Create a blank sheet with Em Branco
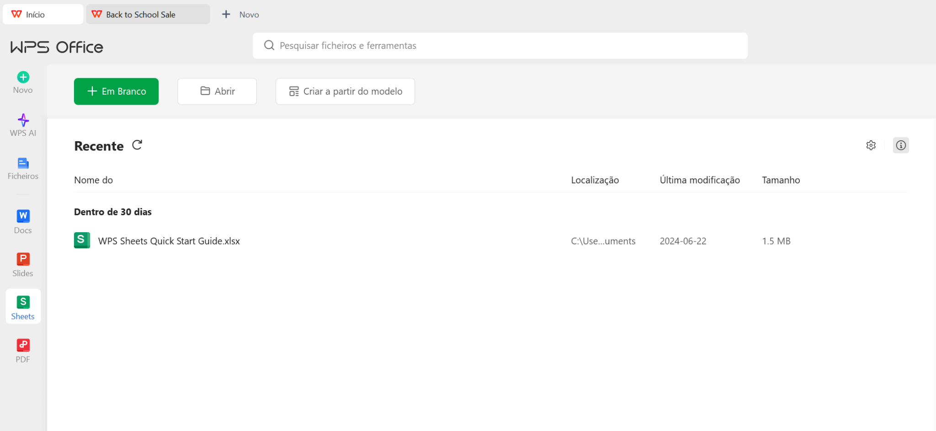936x431 pixels. pyautogui.click(x=116, y=91)
